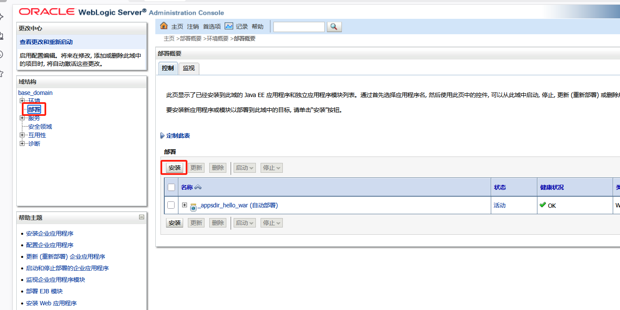Expand the _appsdir_hello_war deployment row
Viewport: 620px width, 310px height.
tap(184, 205)
